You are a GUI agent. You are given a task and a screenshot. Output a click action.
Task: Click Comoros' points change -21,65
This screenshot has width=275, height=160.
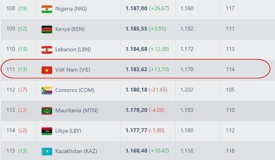pyautogui.click(x=158, y=90)
